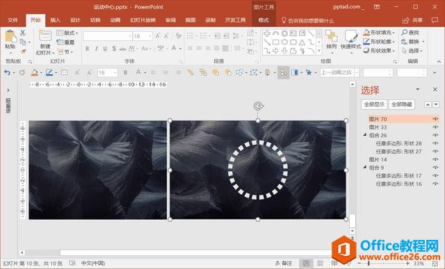Viewport: 445px width, 269px height.
Task: Click the left picture on the slide
Action: click(97, 170)
